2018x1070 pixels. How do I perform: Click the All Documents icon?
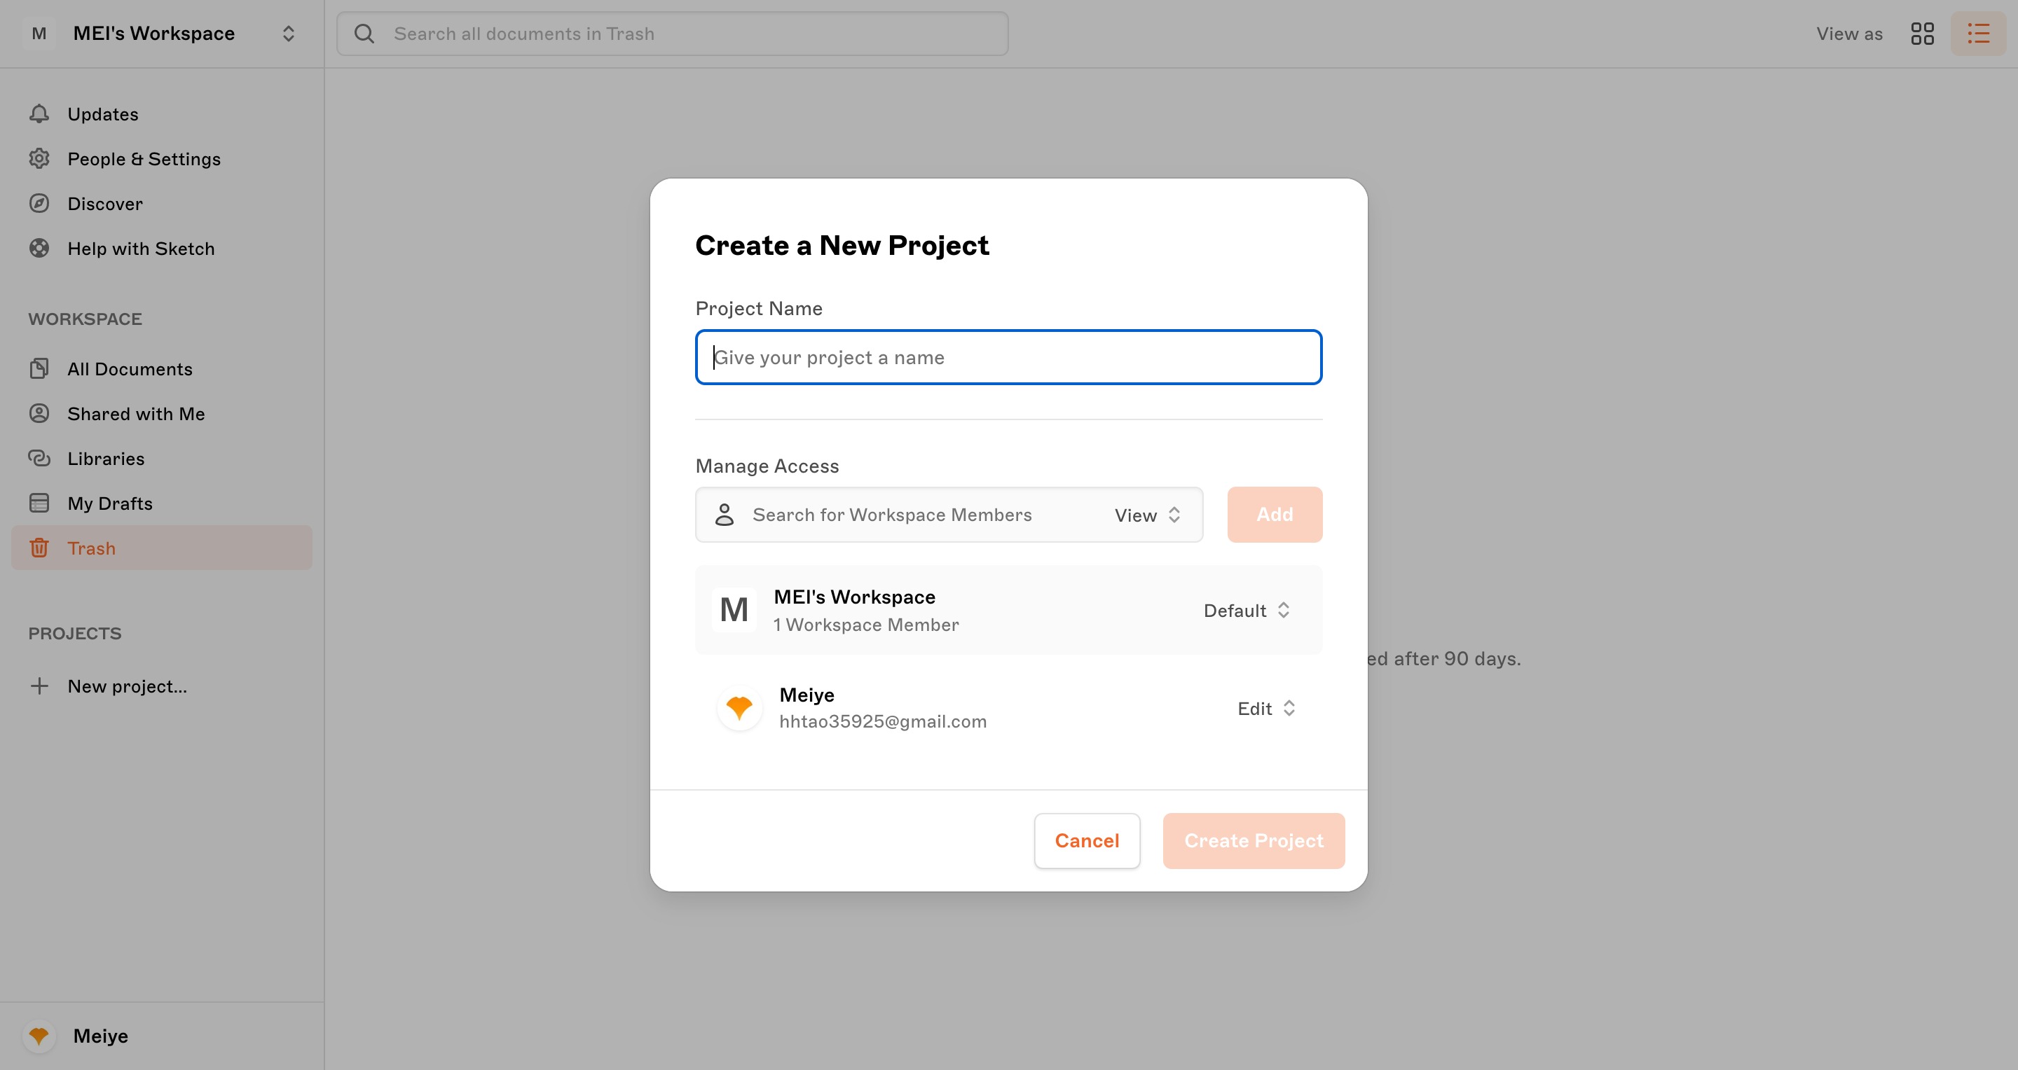pos(39,368)
